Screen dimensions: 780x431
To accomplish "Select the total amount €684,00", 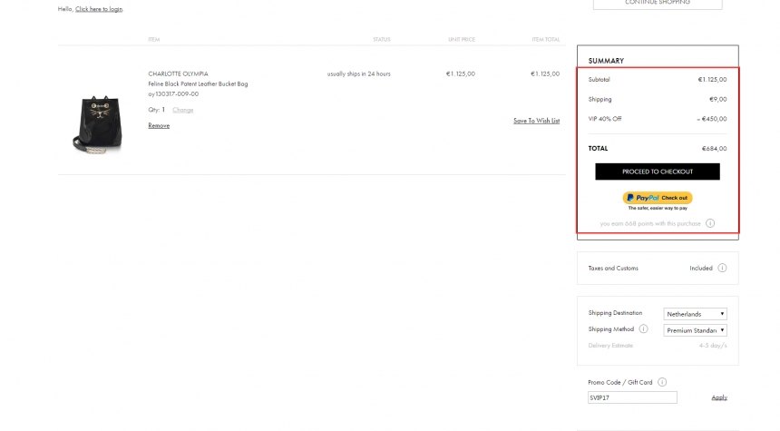I will (x=714, y=148).
